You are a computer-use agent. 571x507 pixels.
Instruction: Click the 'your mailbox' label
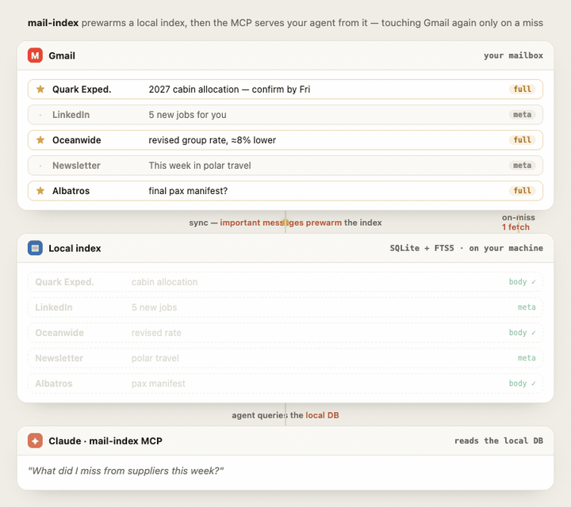point(513,55)
